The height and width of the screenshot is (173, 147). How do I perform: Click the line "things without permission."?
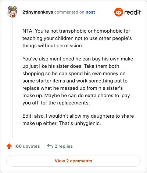(x=53, y=45)
